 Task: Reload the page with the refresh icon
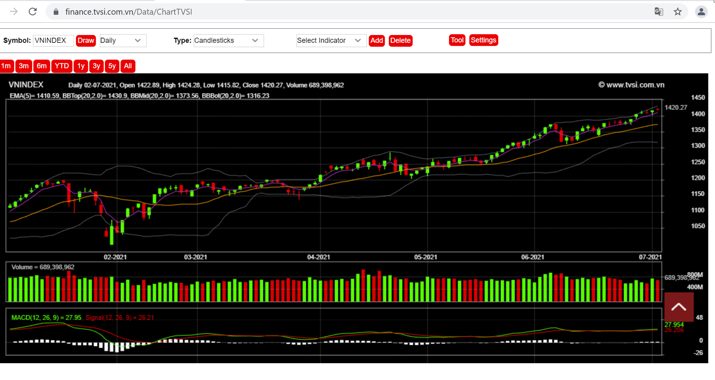[x=33, y=12]
